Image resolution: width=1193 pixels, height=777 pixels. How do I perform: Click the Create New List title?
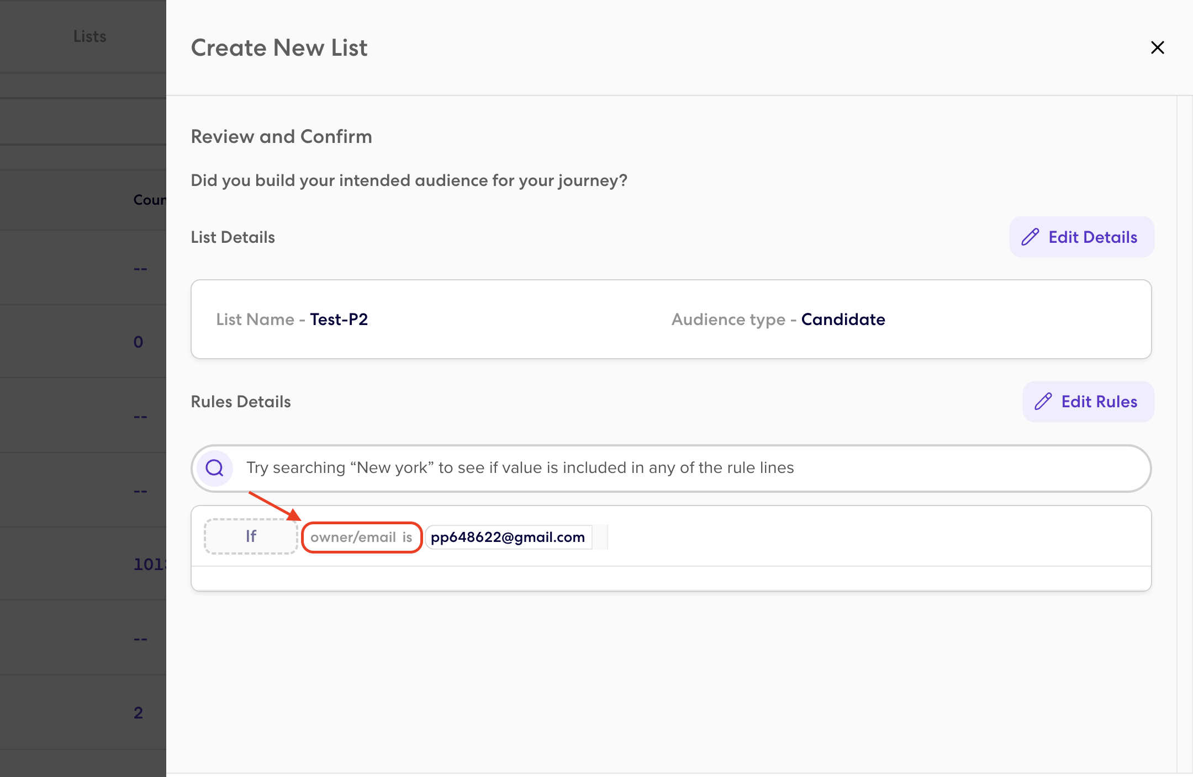279,48
